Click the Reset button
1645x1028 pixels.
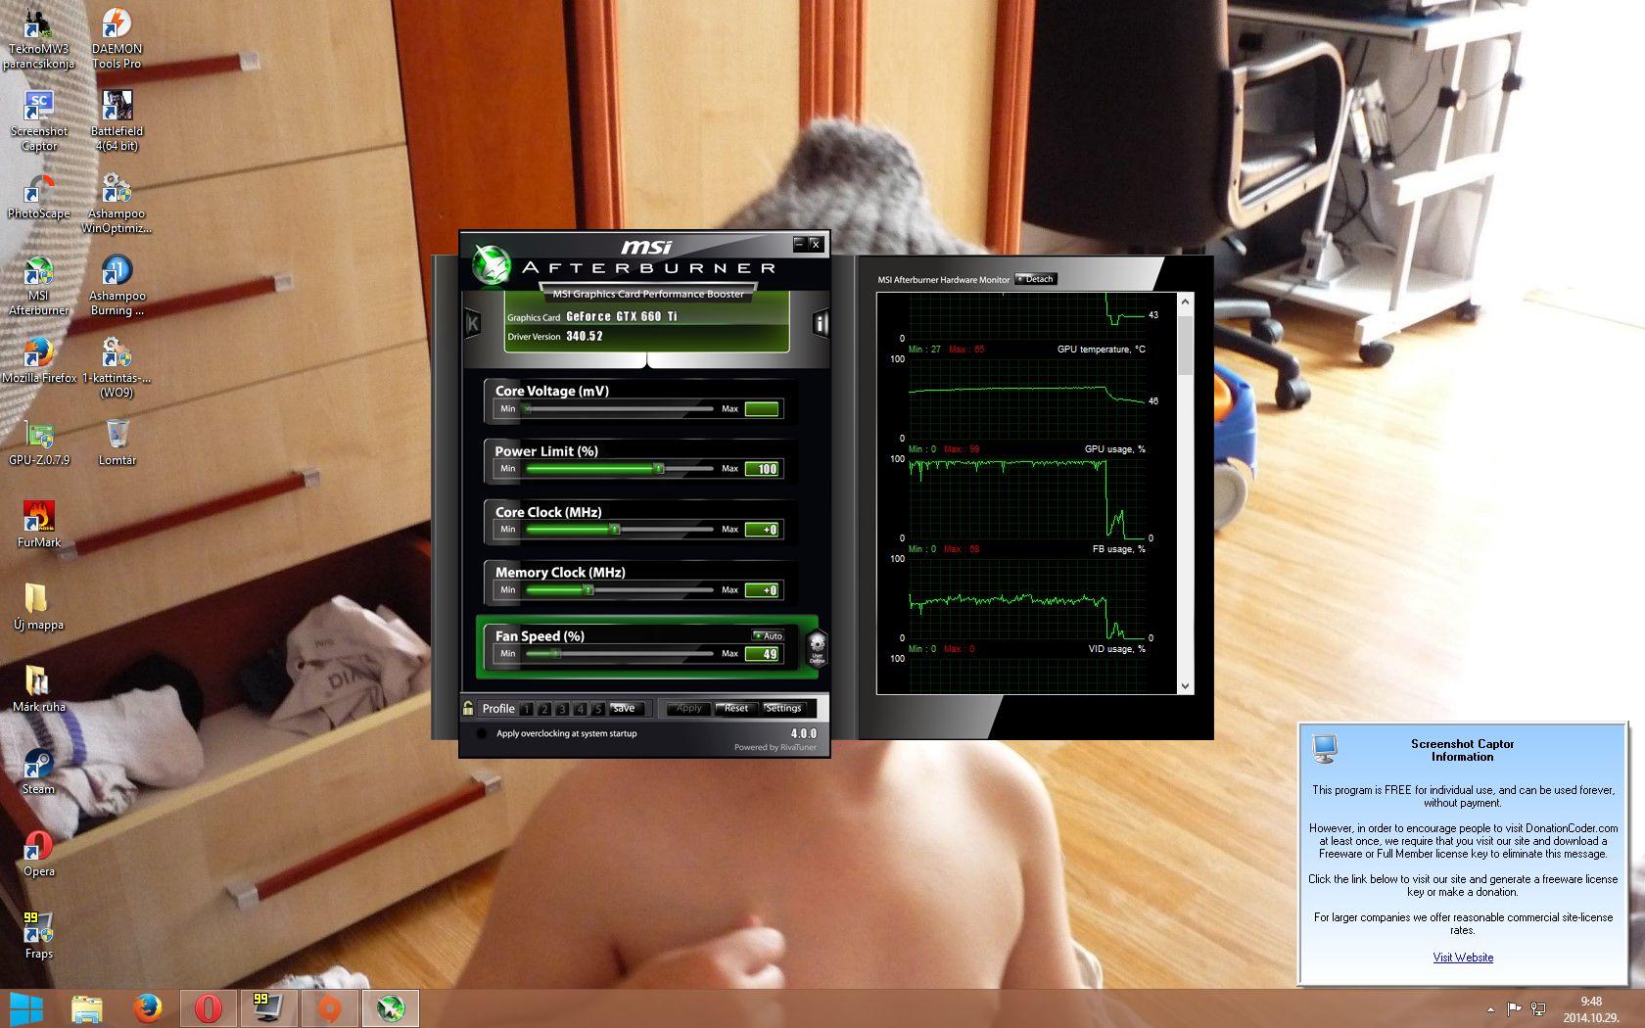735,708
